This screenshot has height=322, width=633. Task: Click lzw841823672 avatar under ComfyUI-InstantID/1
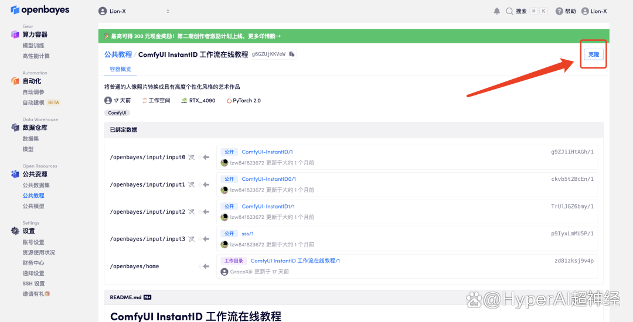(224, 163)
